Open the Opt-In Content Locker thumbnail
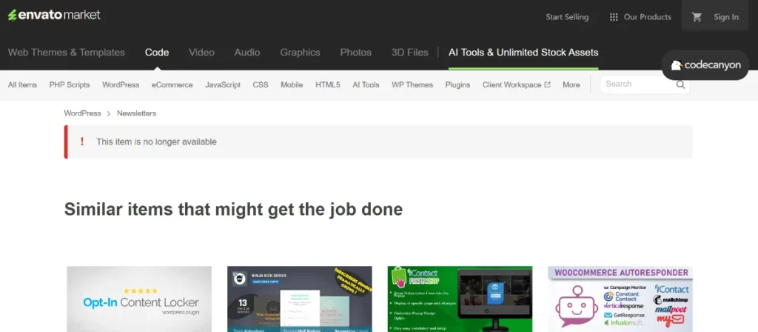The image size is (758, 332). 139,299
